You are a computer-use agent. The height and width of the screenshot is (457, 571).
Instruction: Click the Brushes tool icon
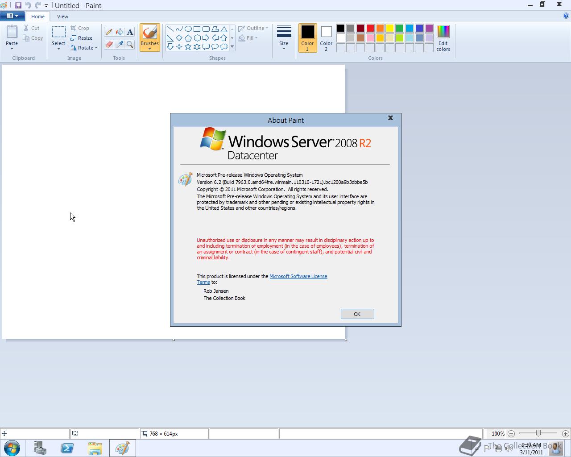click(149, 32)
